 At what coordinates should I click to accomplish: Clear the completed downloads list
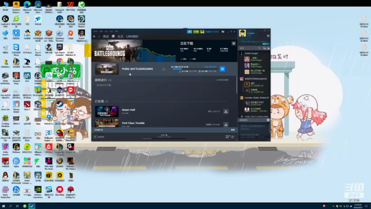point(233,130)
